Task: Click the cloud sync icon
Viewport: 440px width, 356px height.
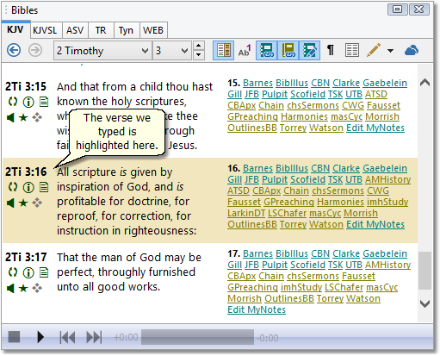Action: pyautogui.click(x=412, y=51)
